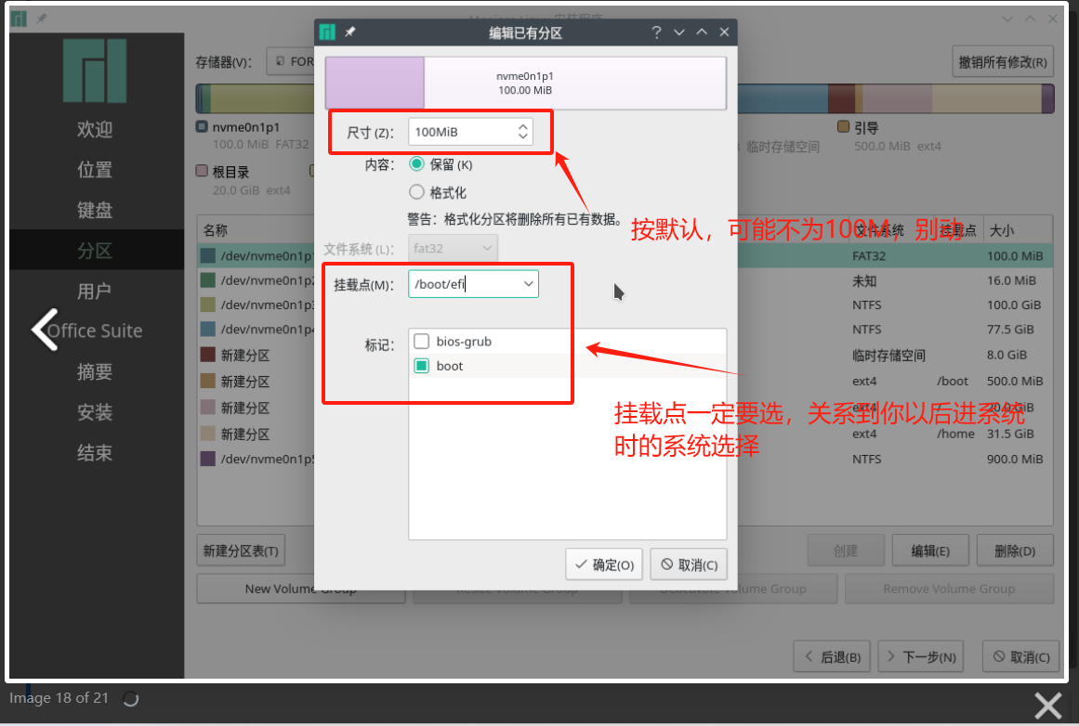Select 分区 step in the sidebar
Screen dimensions: 1079x726
[x=95, y=251]
